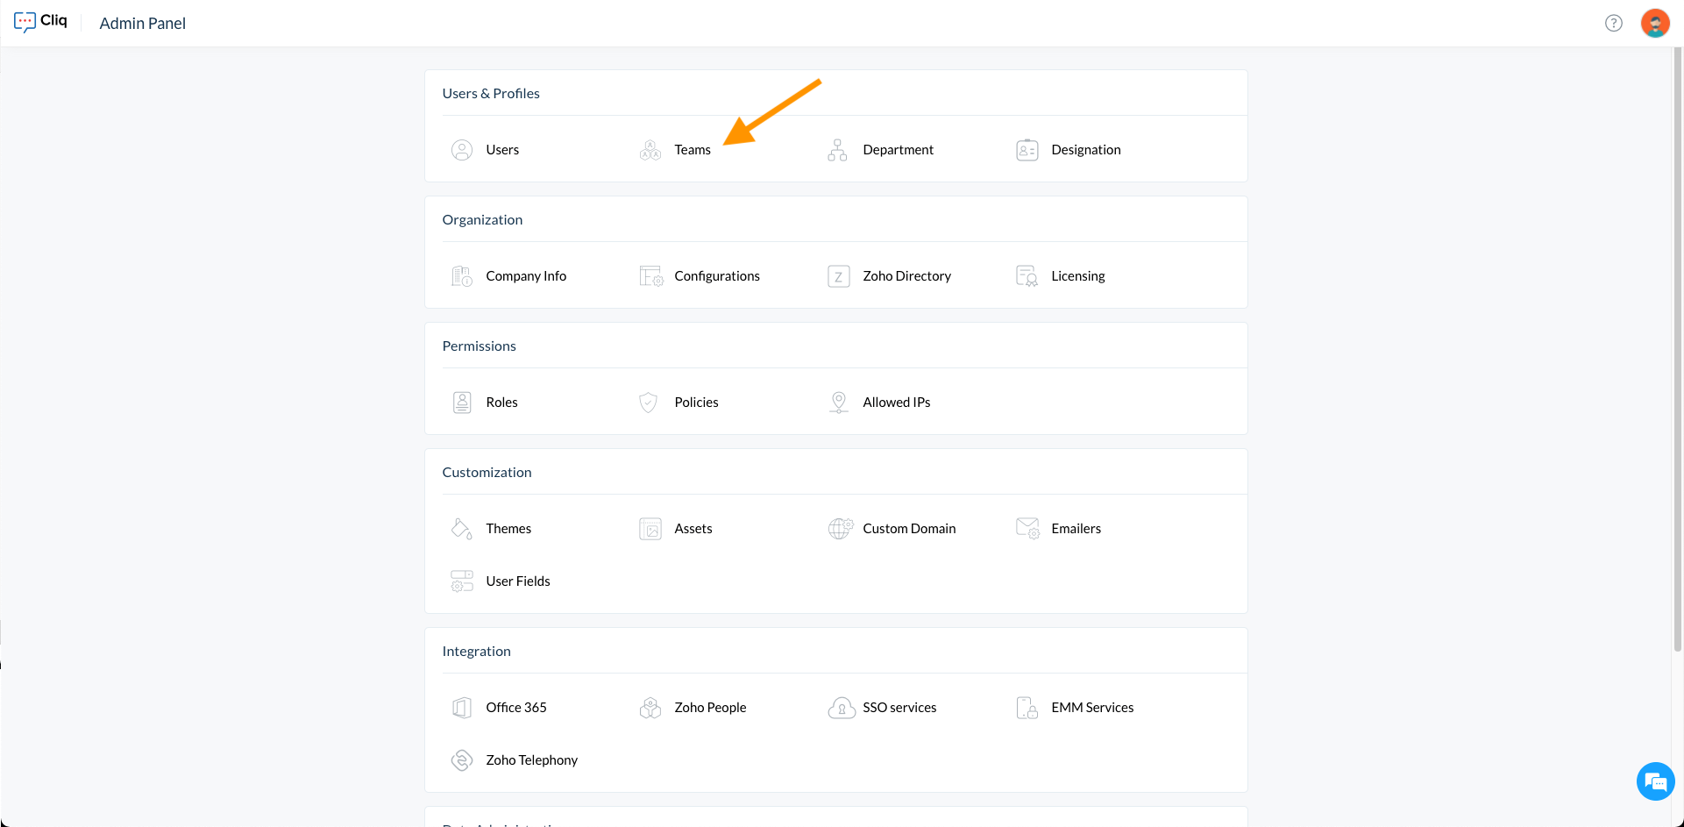Open Zoho People integration
Image resolution: width=1684 pixels, height=827 pixels.
(x=711, y=708)
